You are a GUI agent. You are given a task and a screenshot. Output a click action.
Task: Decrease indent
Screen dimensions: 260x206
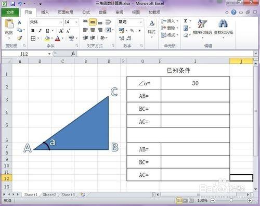click(x=85, y=38)
